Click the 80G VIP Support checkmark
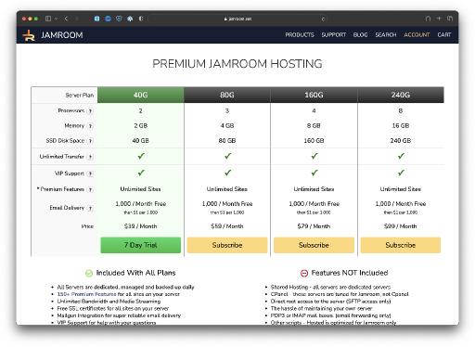 227,173
